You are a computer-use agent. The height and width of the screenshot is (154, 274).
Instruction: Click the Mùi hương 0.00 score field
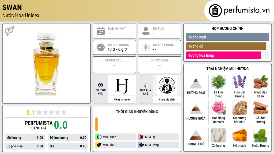pyautogui.click(x=25, y=138)
